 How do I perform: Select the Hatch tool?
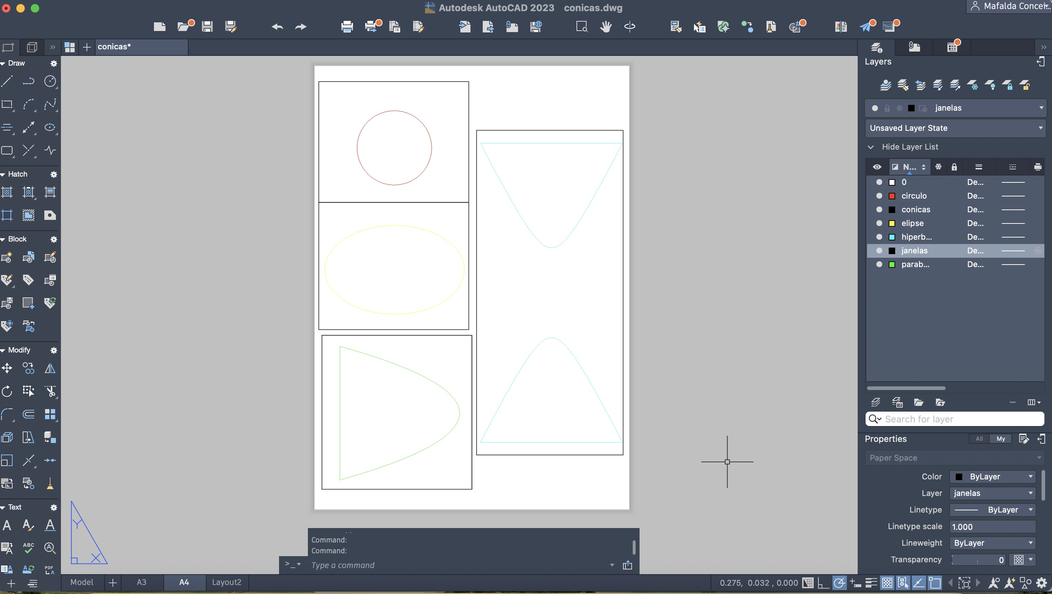(x=7, y=192)
